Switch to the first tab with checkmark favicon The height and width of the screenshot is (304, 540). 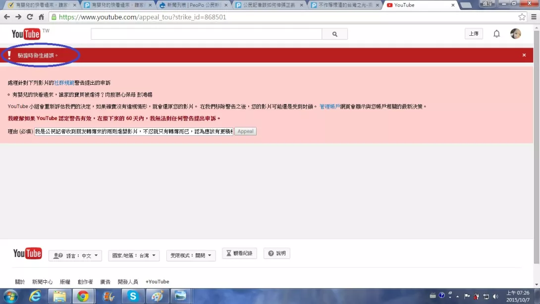pos(42,5)
